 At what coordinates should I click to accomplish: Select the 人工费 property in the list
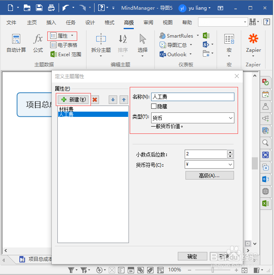pyautogui.click(x=93, y=114)
